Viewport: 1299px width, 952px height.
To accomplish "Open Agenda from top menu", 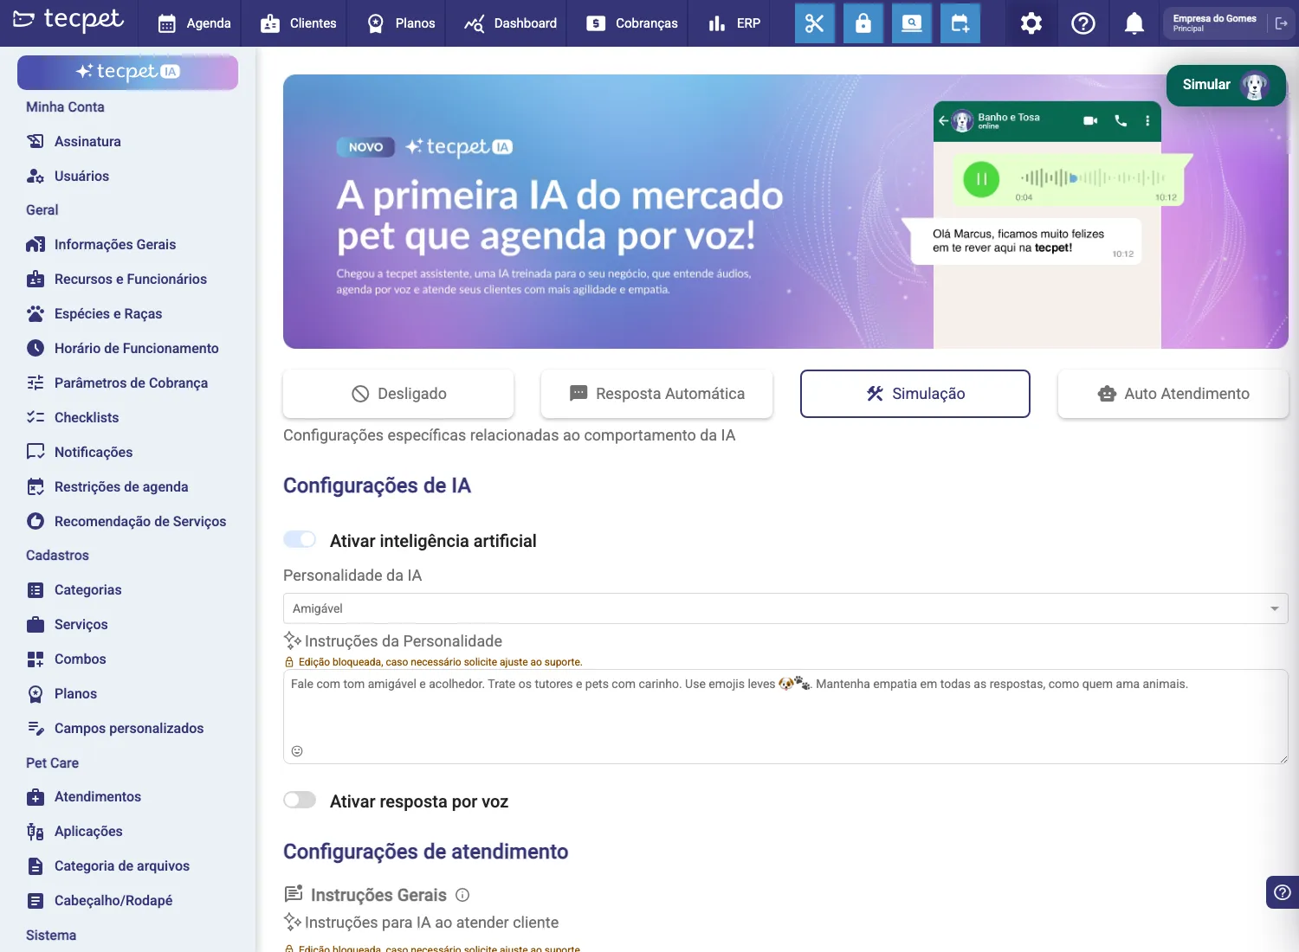I will [195, 23].
